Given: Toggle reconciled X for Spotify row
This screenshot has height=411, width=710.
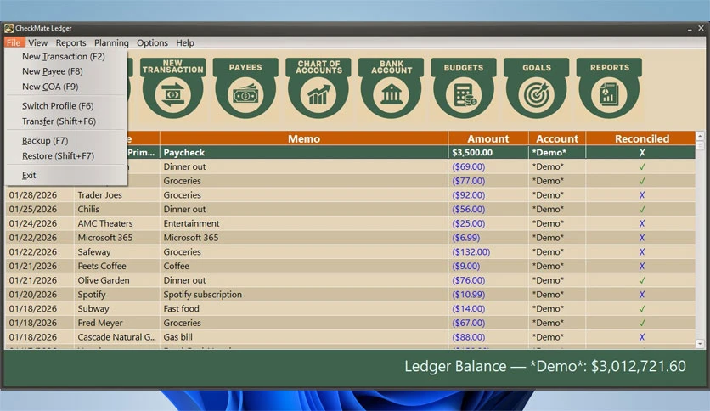Looking at the screenshot, I should (641, 295).
